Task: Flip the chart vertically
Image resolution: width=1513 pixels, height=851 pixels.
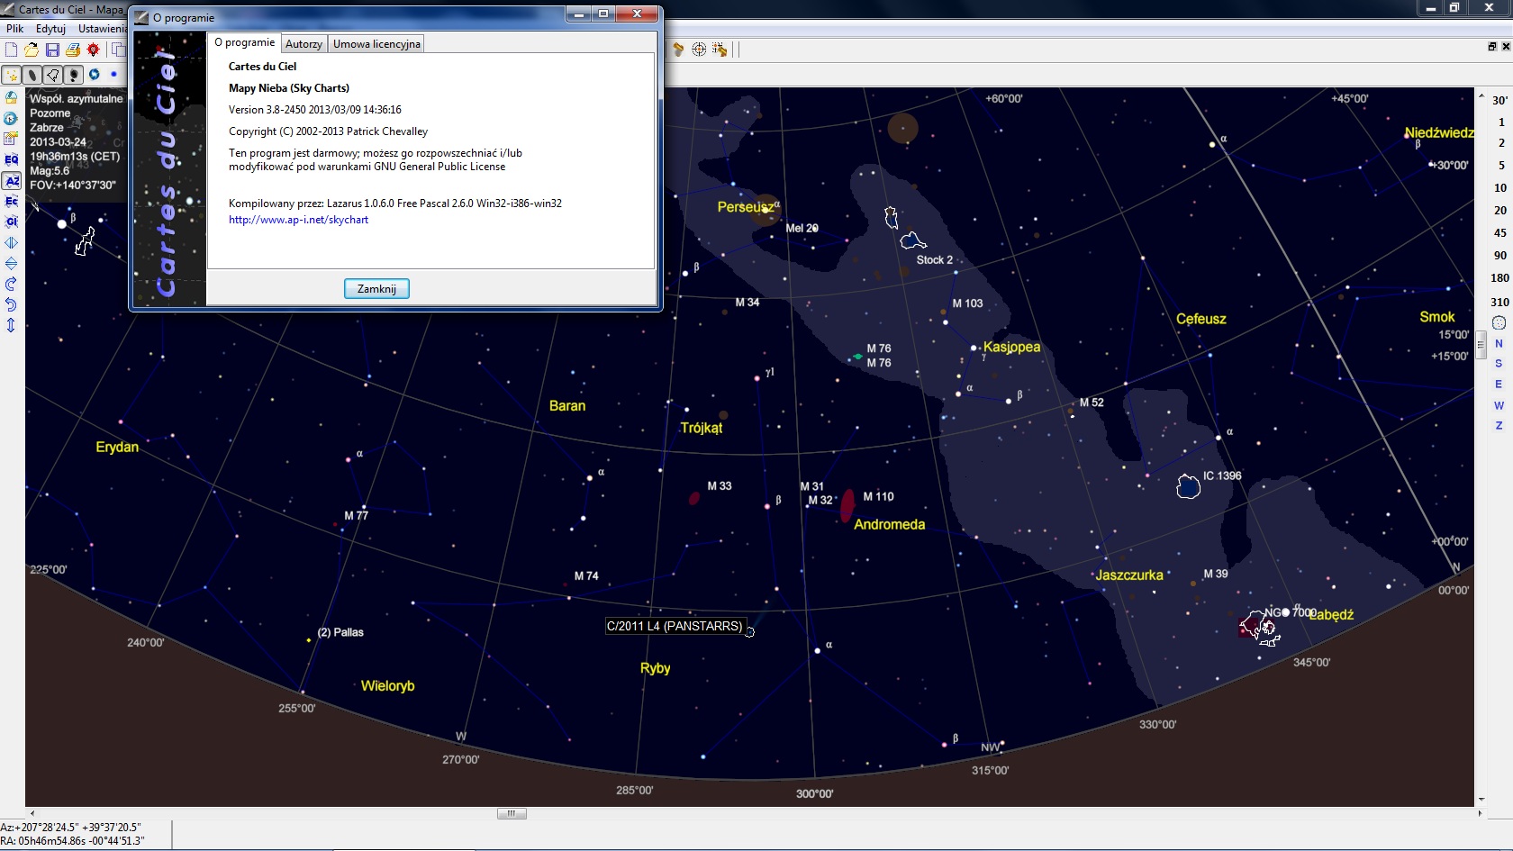Action: pos(11,263)
